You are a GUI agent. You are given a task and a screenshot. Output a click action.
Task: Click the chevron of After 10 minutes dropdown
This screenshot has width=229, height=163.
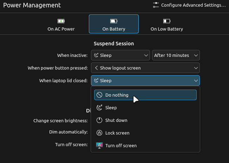coord(196,56)
